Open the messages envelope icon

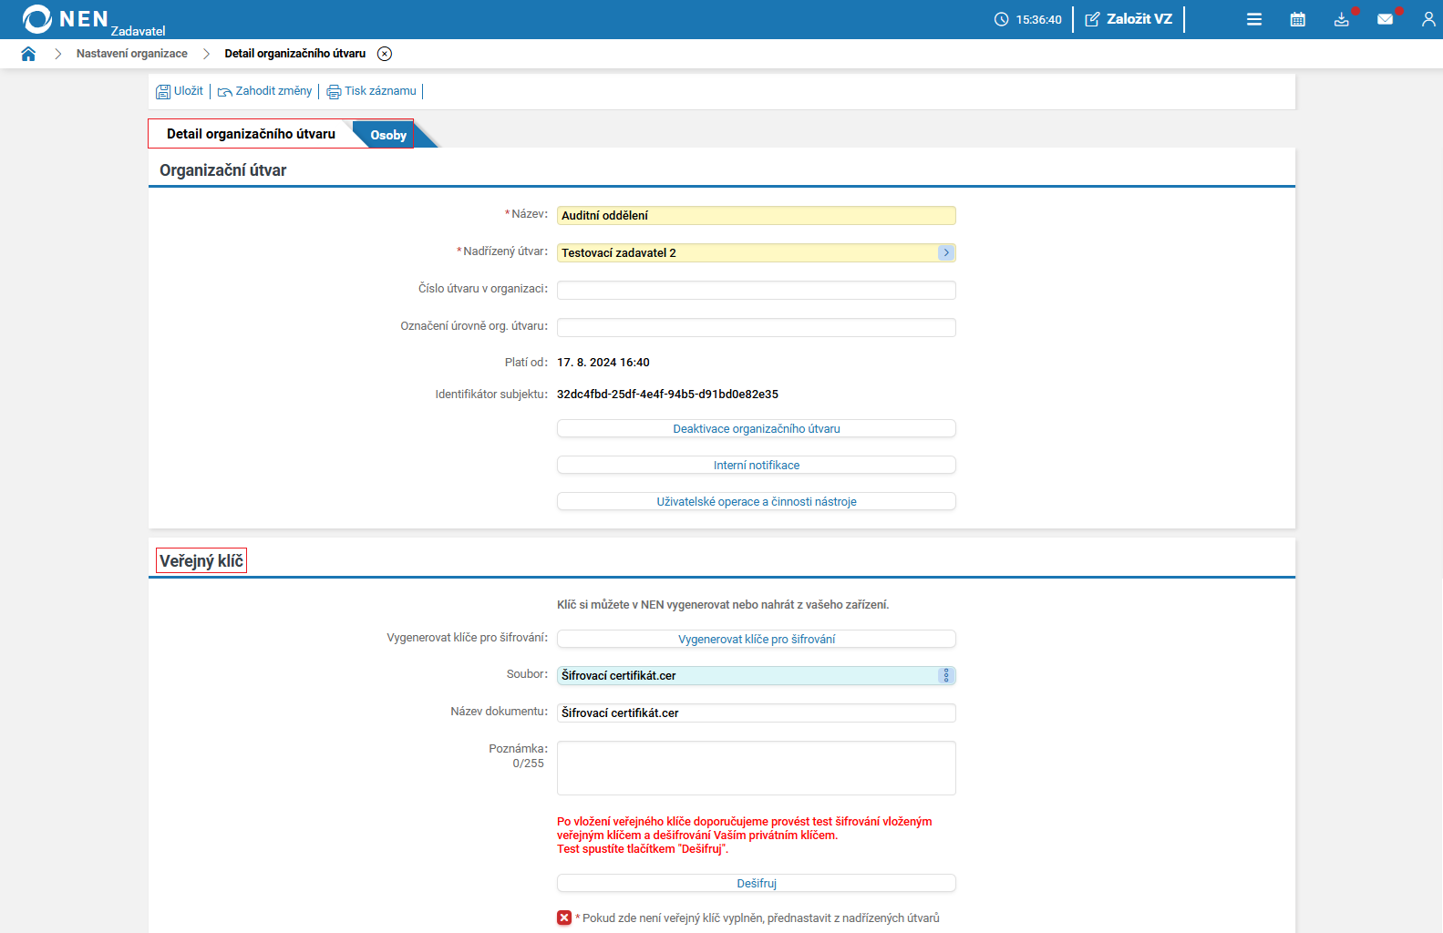click(x=1386, y=19)
